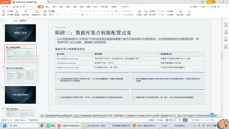Click the speaker notes area
Screen dimensions: 229x129
130,116
